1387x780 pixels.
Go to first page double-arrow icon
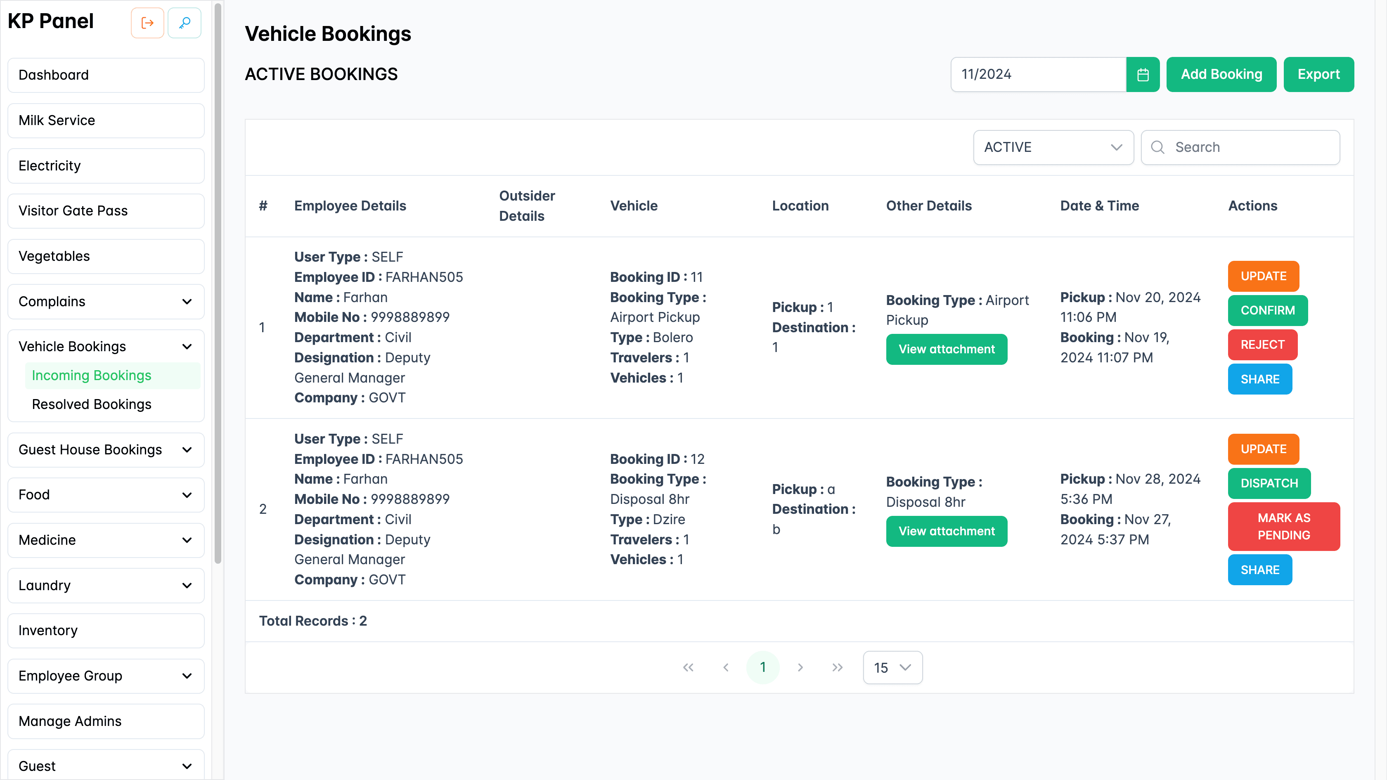click(688, 667)
